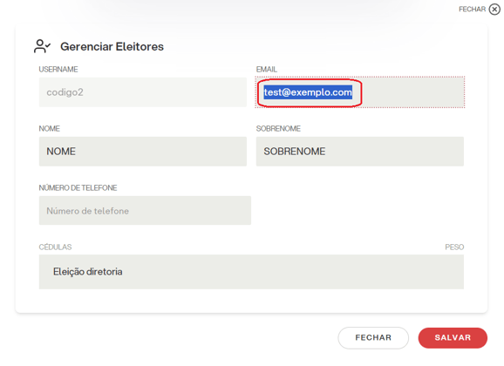Click the EMAIL field label

pos(267,70)
